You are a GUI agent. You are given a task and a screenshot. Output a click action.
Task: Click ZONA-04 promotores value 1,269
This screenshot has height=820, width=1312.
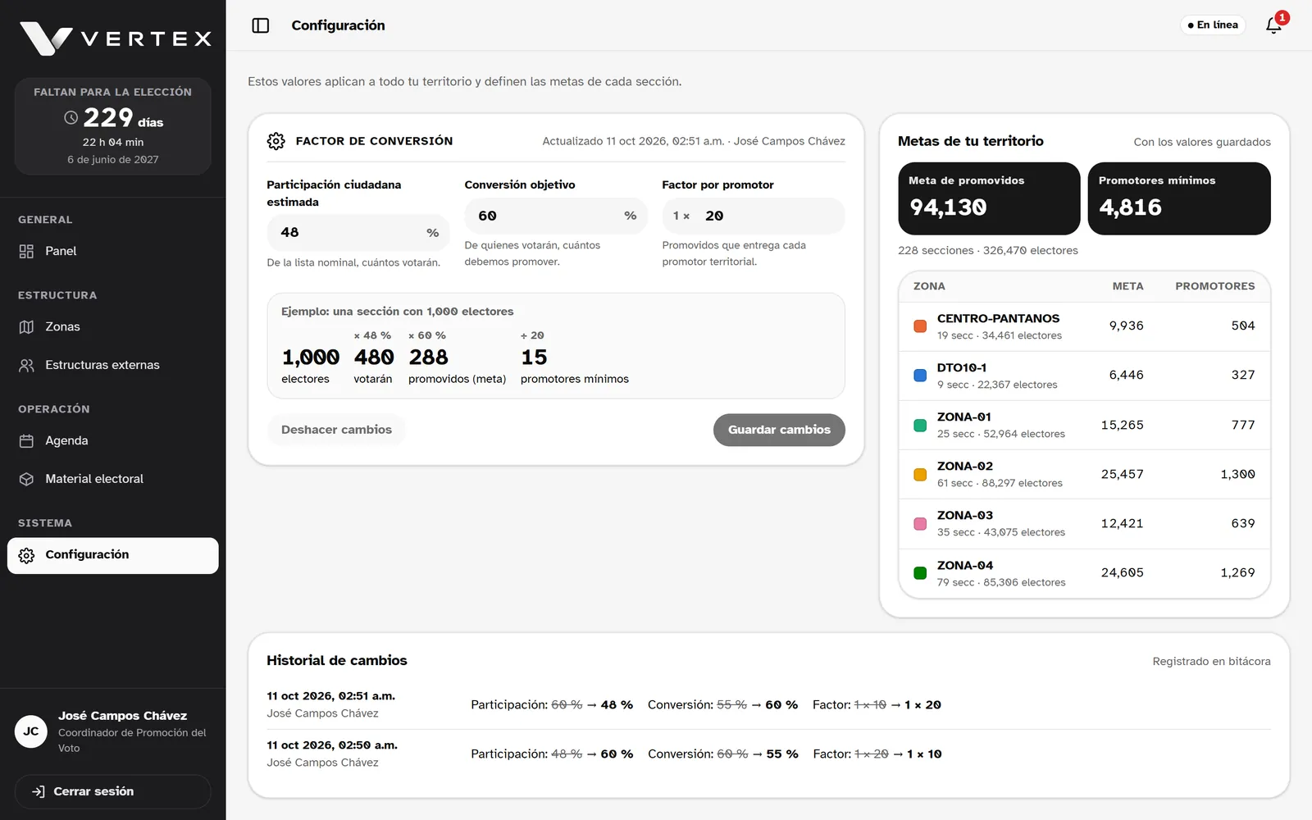[1237, 573]
